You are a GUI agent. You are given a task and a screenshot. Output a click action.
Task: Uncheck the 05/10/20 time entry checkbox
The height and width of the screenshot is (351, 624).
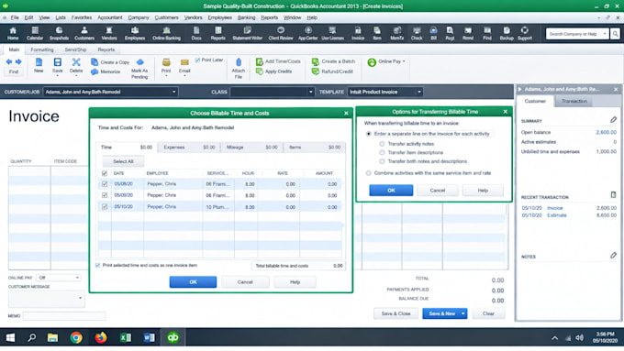point(105,207)
